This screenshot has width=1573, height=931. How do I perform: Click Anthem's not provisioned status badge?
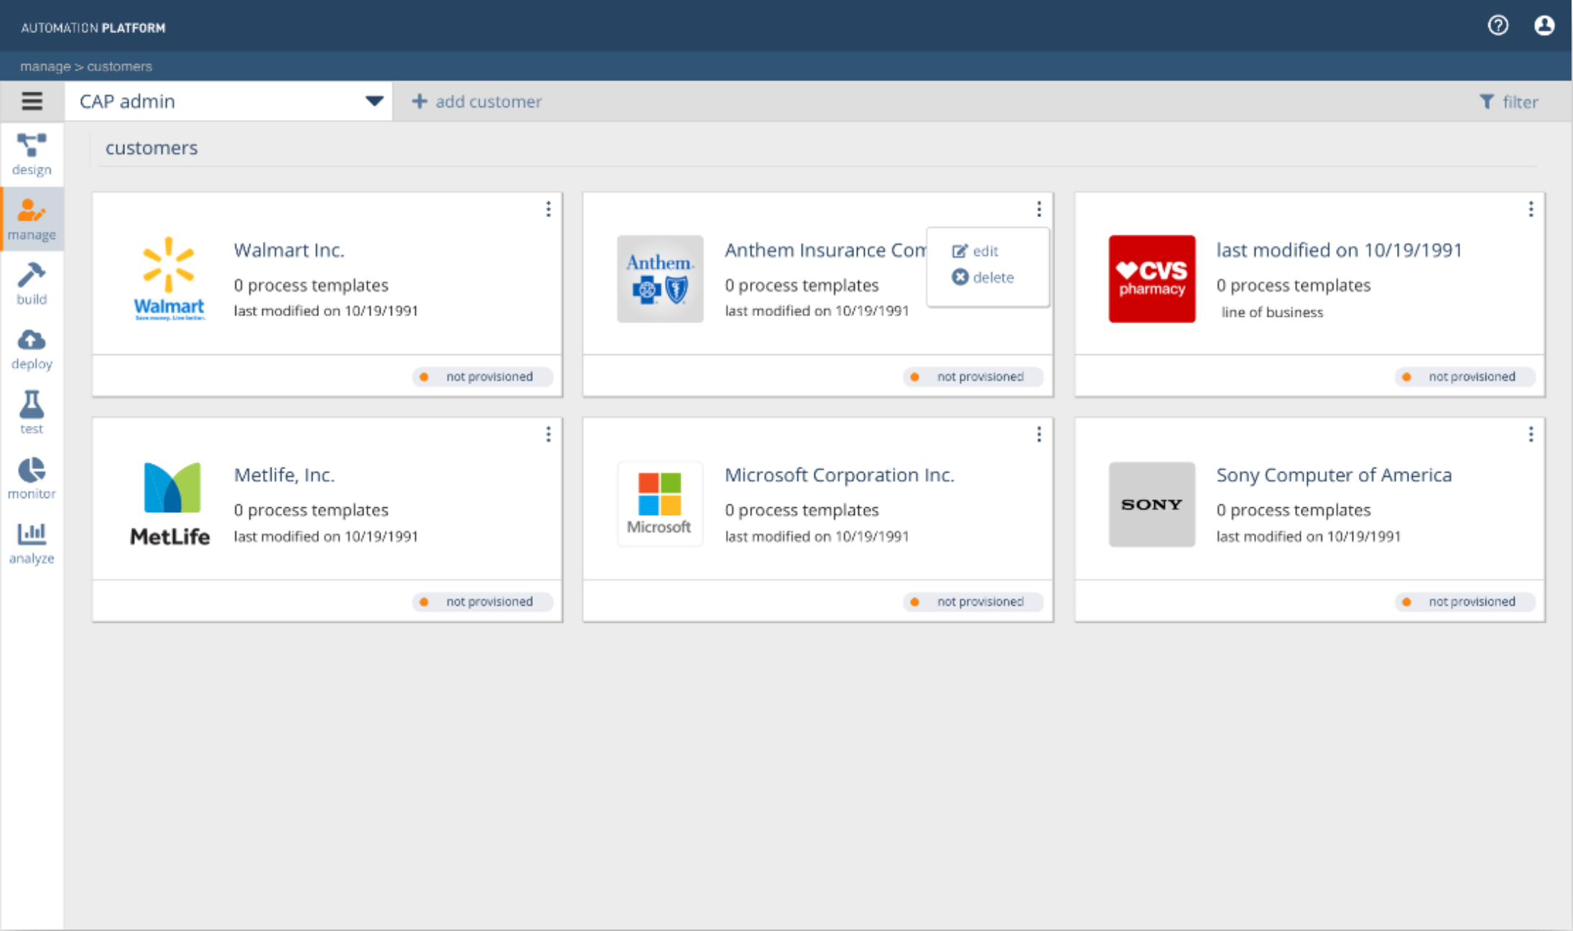click(973, 376)
